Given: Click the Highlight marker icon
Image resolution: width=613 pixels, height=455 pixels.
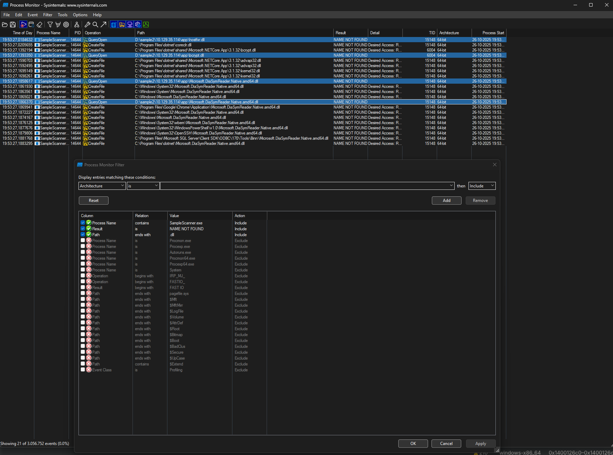Looking at the screenshot, I should tap(58, 25).
